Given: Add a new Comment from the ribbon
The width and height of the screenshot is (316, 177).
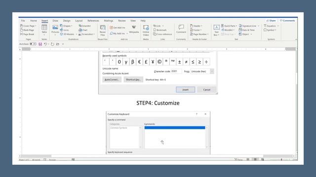Looking at the screenshot, I should point(181,29).
